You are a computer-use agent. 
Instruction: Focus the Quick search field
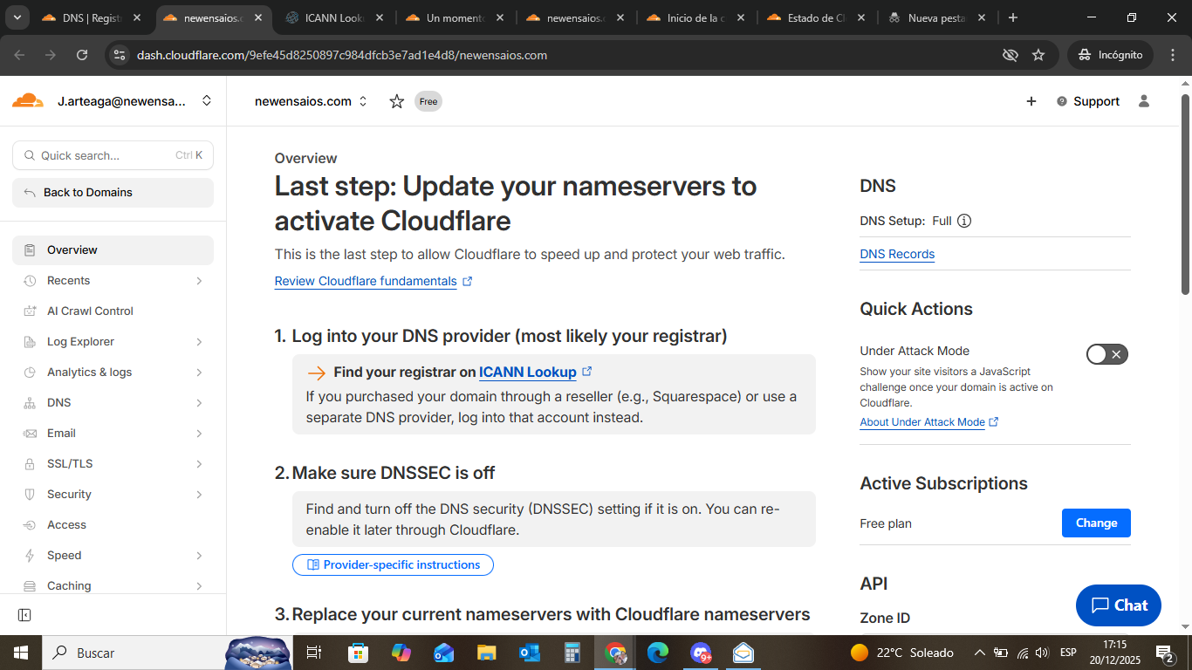113,155
